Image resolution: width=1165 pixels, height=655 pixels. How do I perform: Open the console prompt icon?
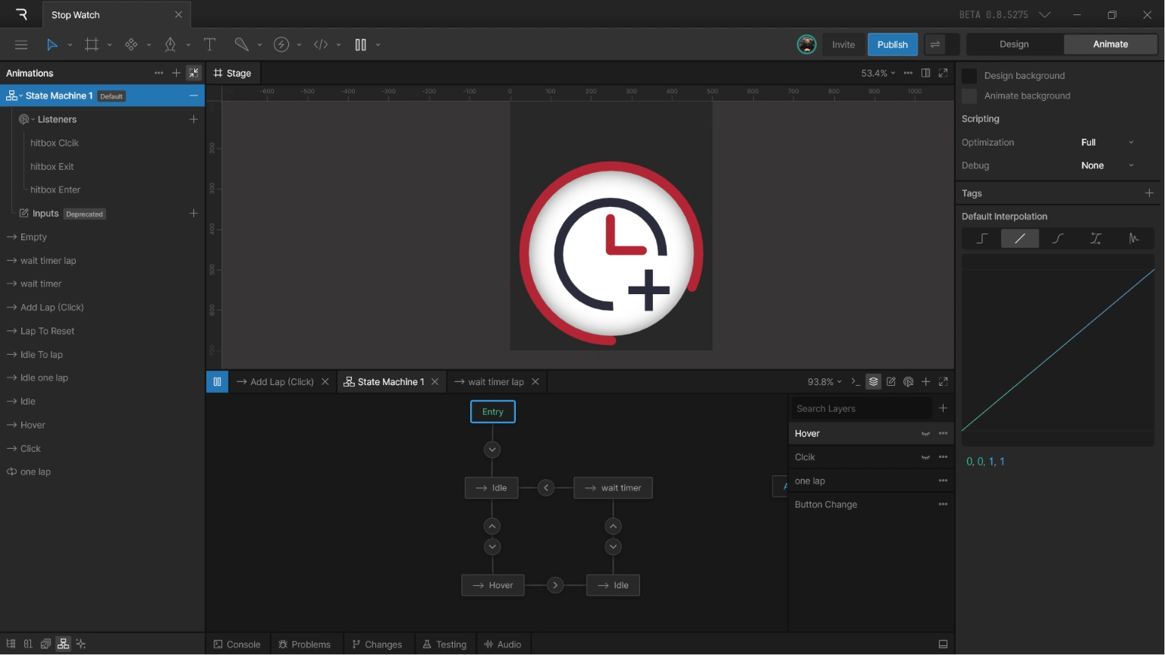point(856,381)
